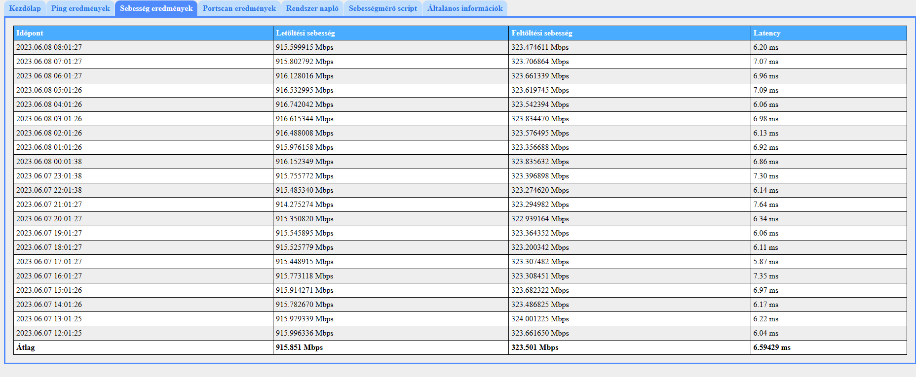Screen dimensions: 916x377
Task: Select the Sebesség eredmények tab
Action: pos(156,8)
